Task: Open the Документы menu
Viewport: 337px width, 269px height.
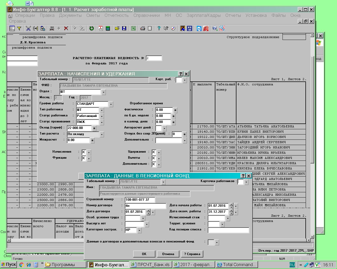Action: pyautogui.click(x=70, y=15)
